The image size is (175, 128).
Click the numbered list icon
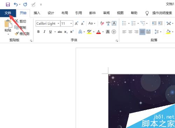point(134,23)
